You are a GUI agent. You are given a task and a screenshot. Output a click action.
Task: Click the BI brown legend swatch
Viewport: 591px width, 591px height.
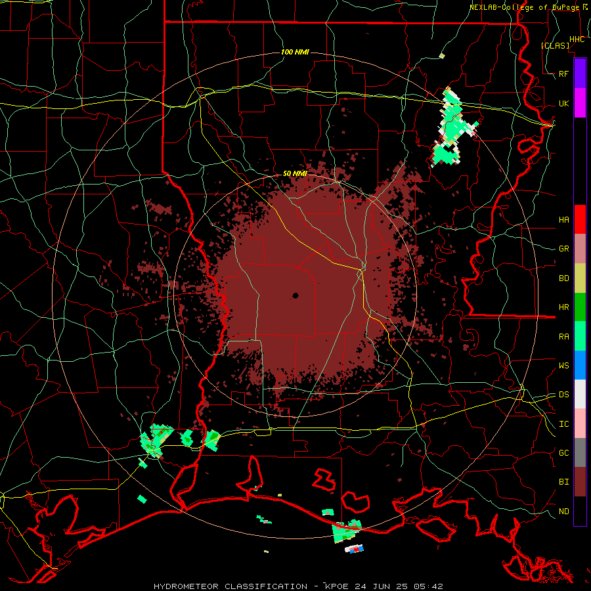coord(580,482)
